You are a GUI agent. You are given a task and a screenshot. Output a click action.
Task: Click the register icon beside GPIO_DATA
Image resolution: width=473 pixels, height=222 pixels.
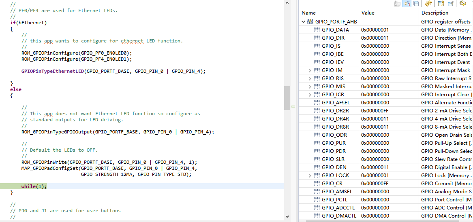[x=317, y=30]
